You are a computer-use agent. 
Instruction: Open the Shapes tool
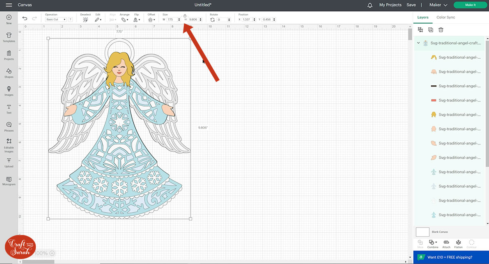[9, 73]
